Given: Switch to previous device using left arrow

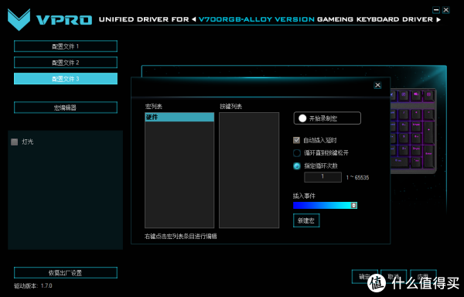Looking at the screenshot, I should [x=194, y=19].
